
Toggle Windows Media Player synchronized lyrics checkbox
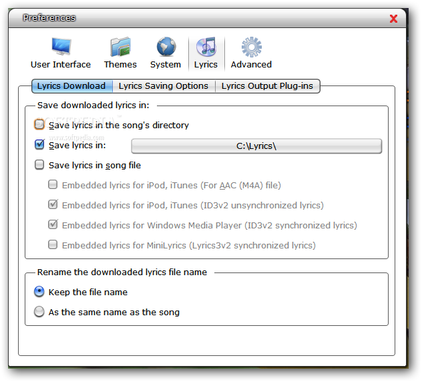pos(53,224)
